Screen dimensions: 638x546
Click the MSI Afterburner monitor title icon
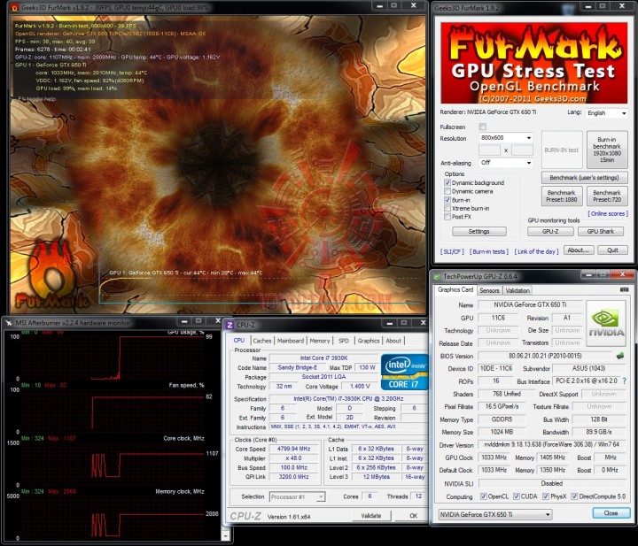coord(9,323)
